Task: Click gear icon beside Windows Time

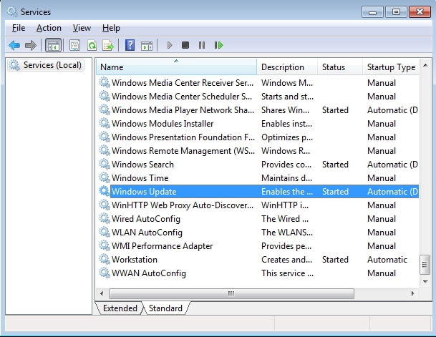Action: point(105,177)
